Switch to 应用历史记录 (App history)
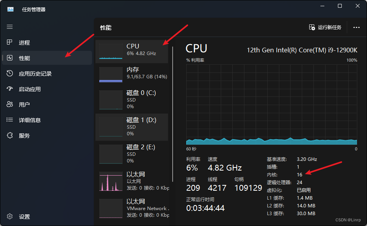367x226 pixels. point(31,73)
